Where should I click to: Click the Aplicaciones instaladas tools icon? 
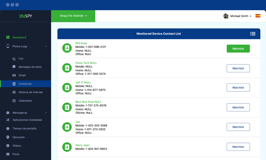(x=8, y=120)
